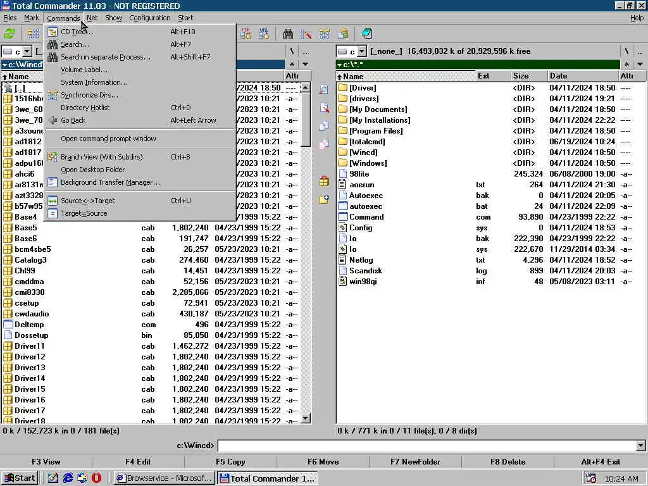
Task: Open the left panel drive dropdown
Action: (27, 52)
